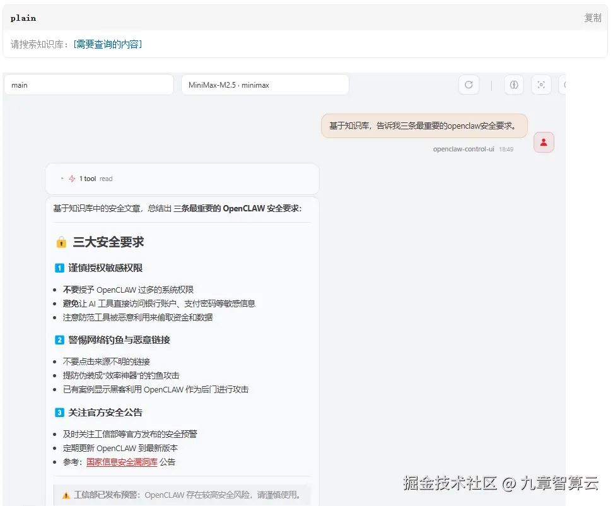The image size is (613, 506).
Task: Click the 不要授予 OpenCLAW 过多的系统权限 bullet
Action: coord(128,290)
